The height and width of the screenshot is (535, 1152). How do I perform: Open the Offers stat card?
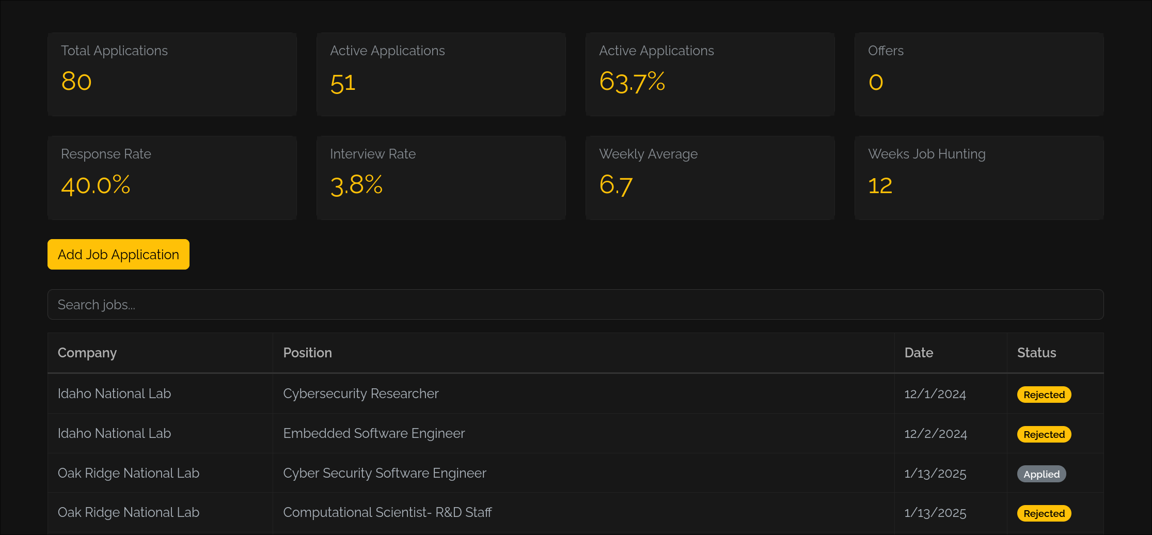coord(979,74)
